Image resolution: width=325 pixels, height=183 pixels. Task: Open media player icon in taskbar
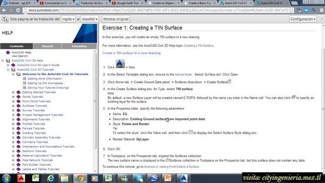(94, 178)
